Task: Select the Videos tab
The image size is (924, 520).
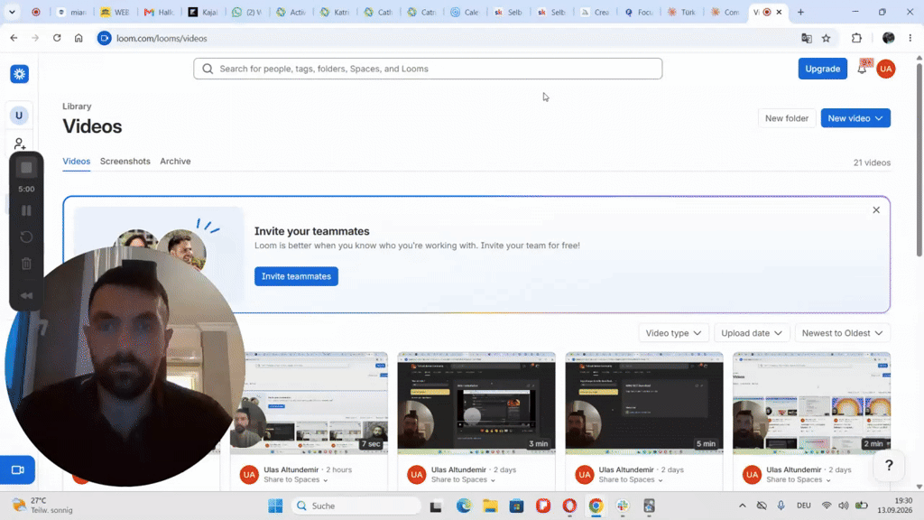Action: point(77,161)
